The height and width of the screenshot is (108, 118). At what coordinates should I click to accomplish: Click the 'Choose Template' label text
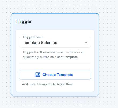tap(58, 75)
